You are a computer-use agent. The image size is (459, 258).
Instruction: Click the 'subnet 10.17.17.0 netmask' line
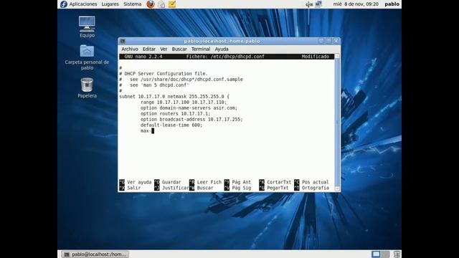(x=174, y=97)
